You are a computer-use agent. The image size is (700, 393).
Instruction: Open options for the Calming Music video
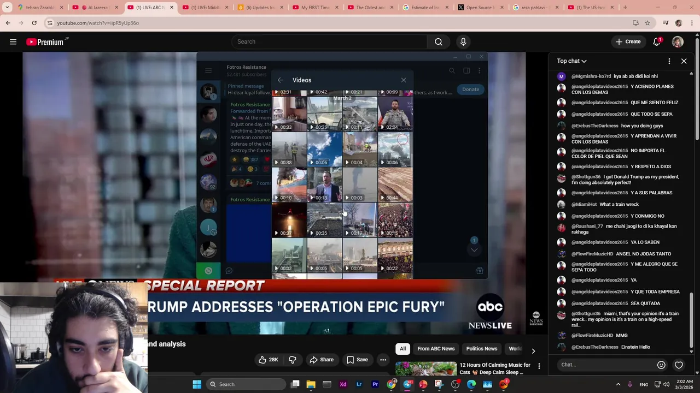pyautogui.click(x=539, y=366)
